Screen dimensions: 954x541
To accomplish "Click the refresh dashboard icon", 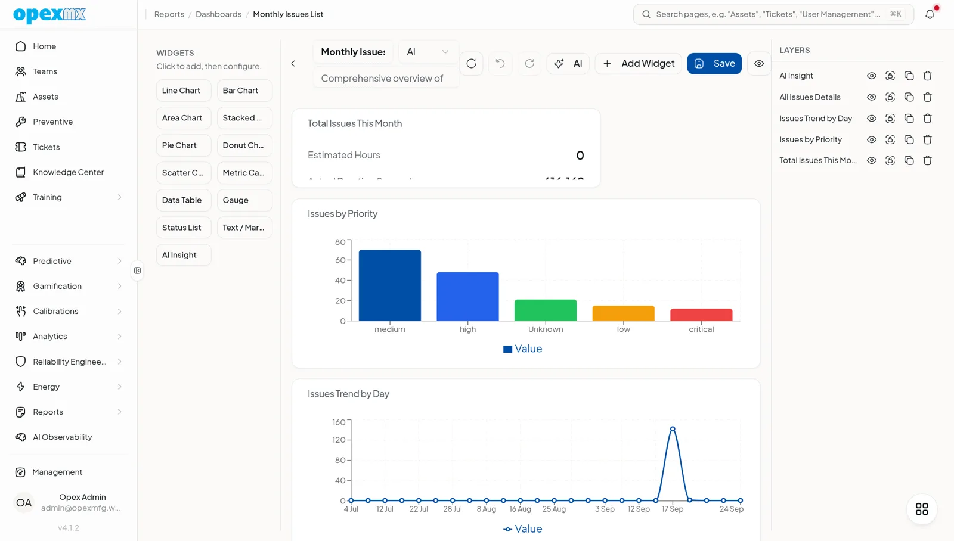I will (x=471, y=63).
